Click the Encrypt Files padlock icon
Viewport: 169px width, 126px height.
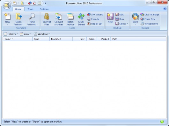[x=47, y=17]
